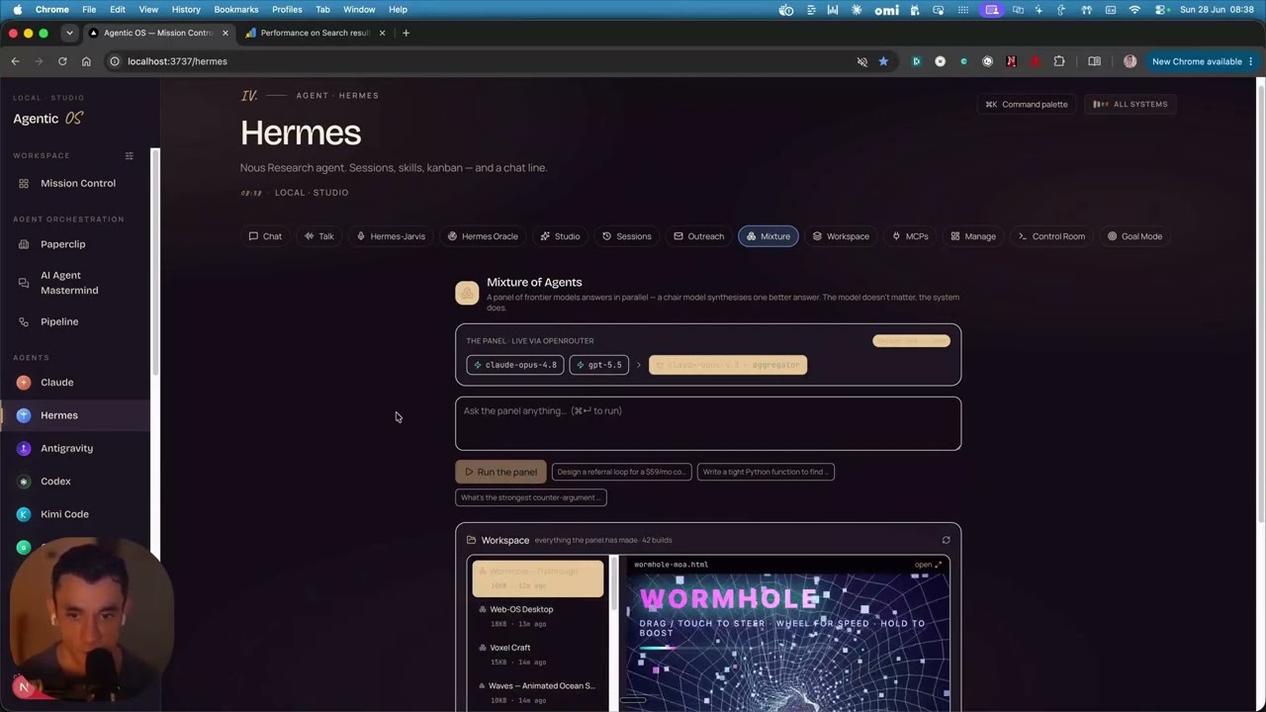Screen dimensions: 1266x712
Task: Open the Control Room tab
Action: pos(1051,236)
